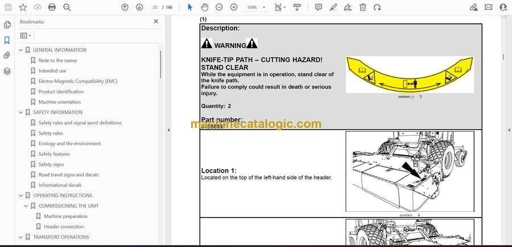Open the Note to the owner bookmark
This screenshot has height=247, width=512.
click(x=58, y=60)
